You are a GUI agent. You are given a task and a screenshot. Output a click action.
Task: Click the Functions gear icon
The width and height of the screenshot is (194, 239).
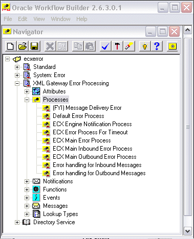(36, 189)
